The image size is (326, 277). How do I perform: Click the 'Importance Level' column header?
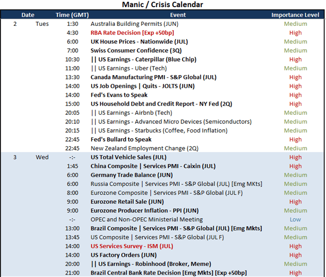(295, 15)
